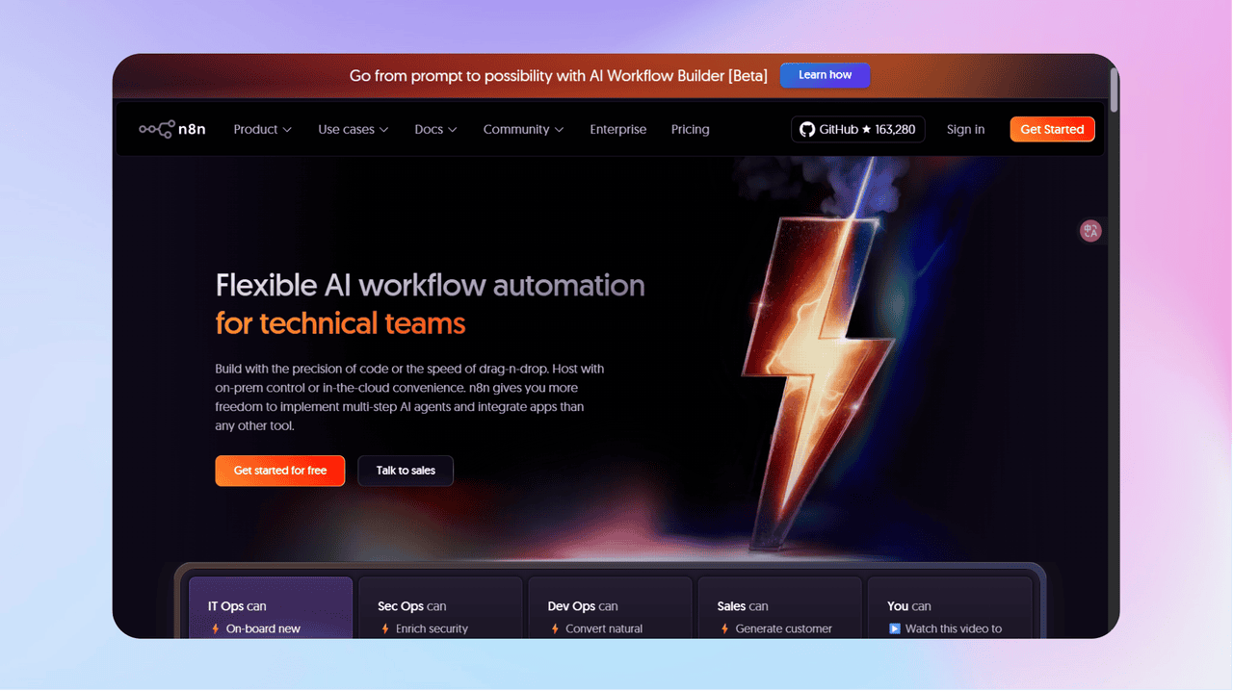
Task: Click the translate extension floating icon
Action: click(x=1090, y=231)
